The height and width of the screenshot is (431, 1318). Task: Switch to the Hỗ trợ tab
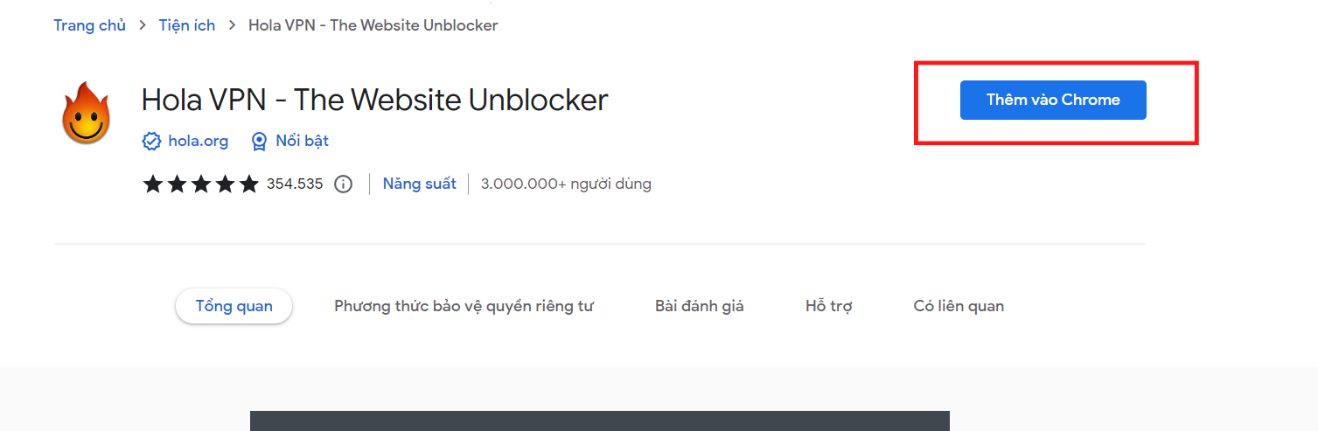(x=829, y=306)
